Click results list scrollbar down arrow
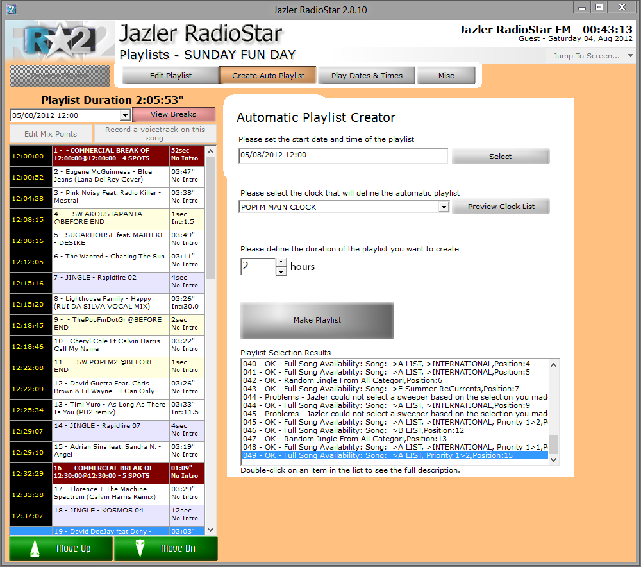 pos(554,460)
